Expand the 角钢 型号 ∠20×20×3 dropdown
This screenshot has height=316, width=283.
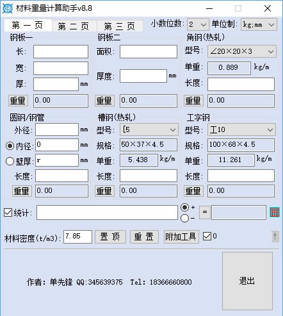click(242, 51)
